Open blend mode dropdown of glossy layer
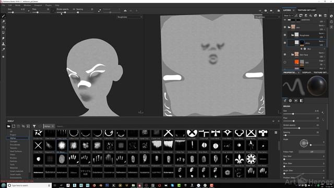The width and height of the screenshot is (334, 188). 321,41
